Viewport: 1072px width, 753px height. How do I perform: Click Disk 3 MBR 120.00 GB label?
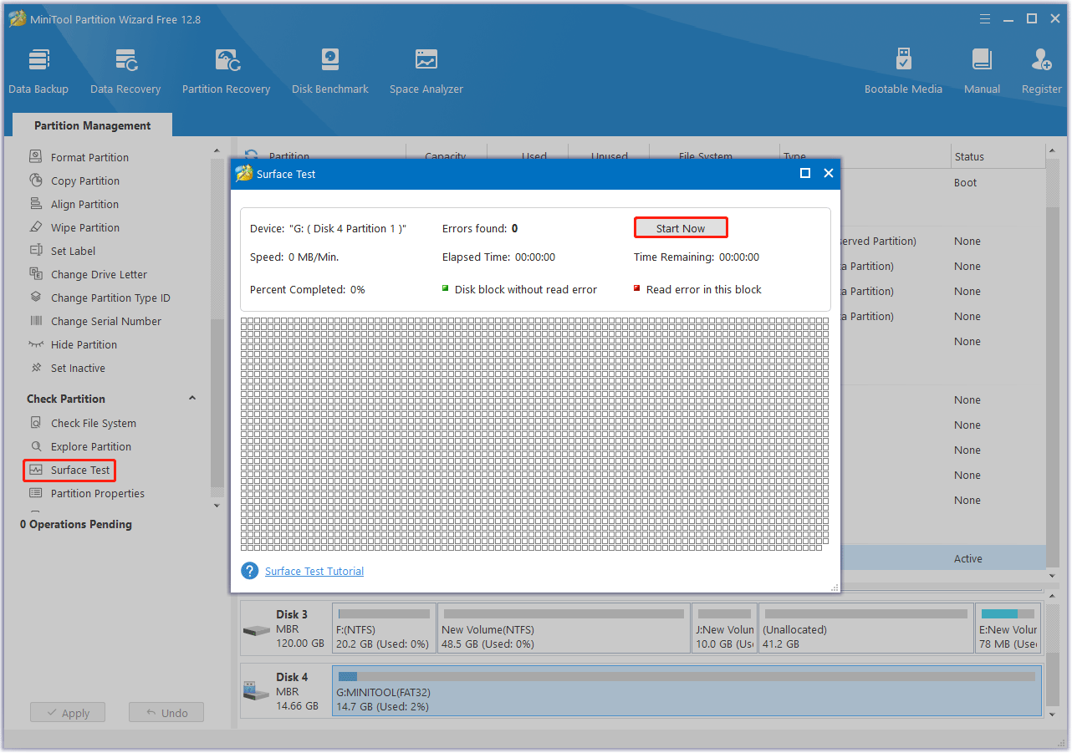coord(286,628)
